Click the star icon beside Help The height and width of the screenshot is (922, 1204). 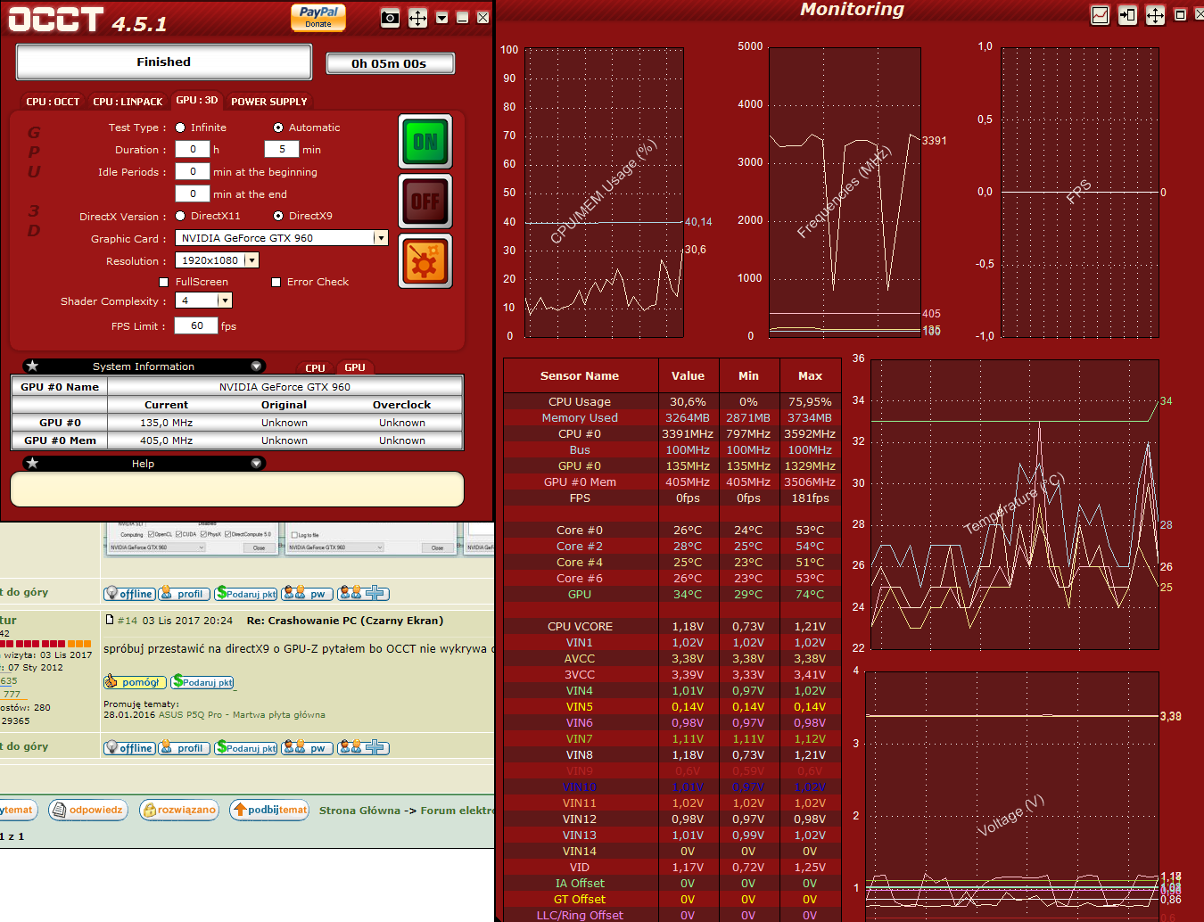(x=33, y=463)
